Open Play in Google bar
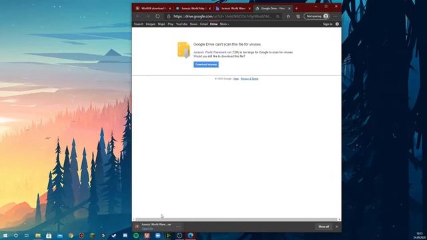 (x=171, y=24)
